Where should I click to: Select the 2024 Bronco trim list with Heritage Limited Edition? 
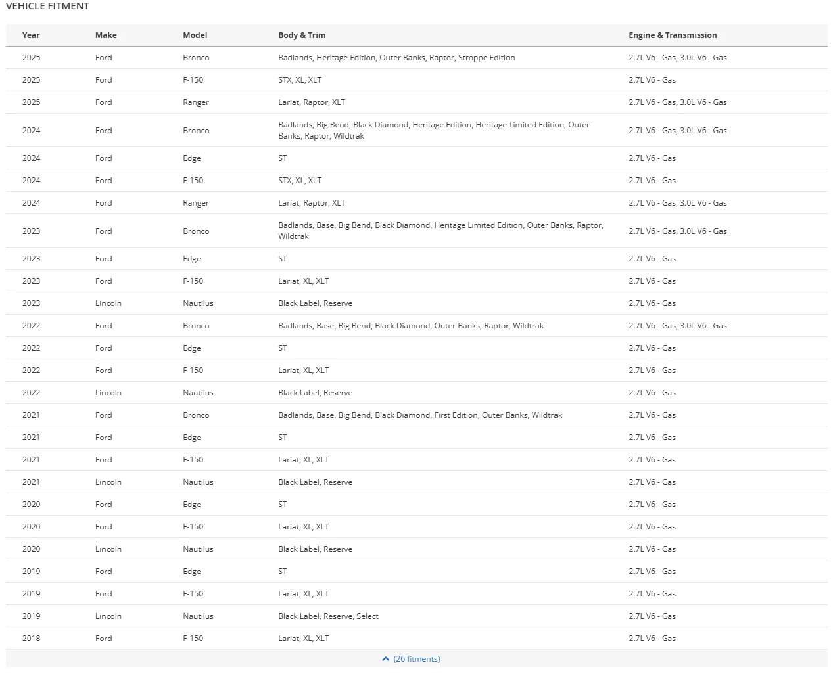(x=434, y=130)
